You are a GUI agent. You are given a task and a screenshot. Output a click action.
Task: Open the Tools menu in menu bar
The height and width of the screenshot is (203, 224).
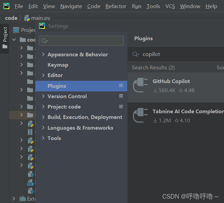(153, 6)
